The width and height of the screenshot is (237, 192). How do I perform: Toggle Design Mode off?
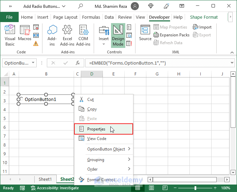[x=118, y=35]
